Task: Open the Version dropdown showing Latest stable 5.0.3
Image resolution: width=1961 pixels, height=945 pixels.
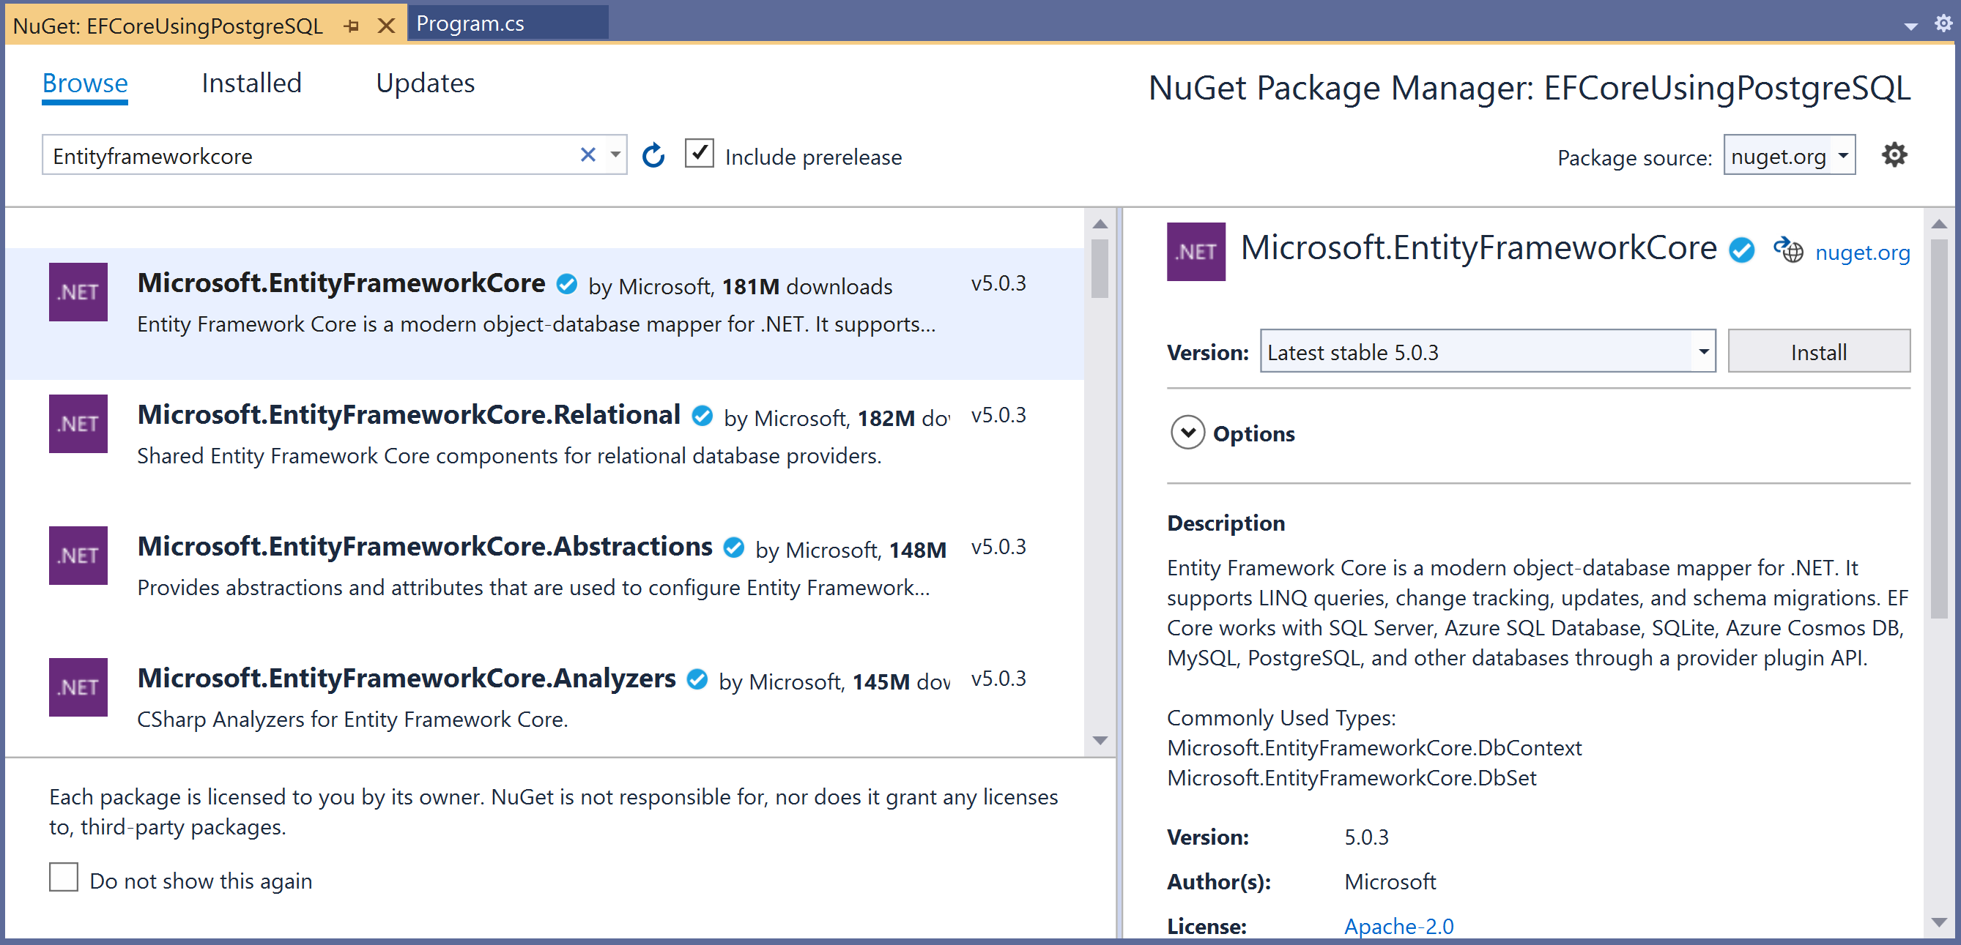Action: coord(1703,351)
